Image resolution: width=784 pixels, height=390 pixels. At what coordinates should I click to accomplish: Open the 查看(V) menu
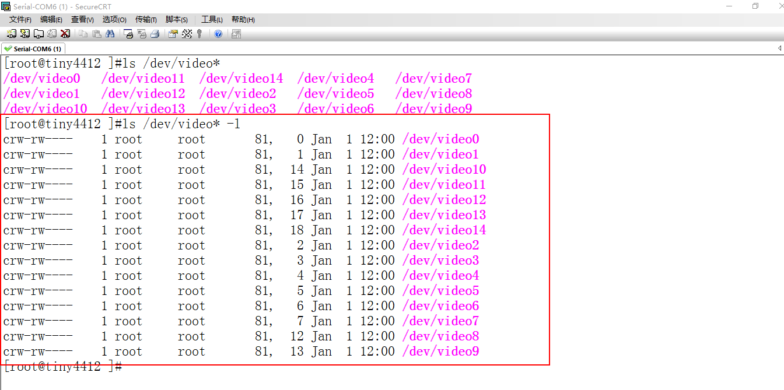[83, 19]
